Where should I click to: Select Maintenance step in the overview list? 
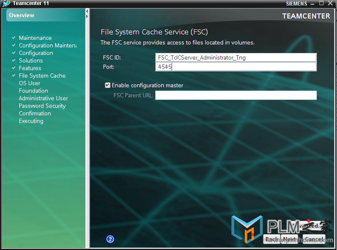click(35, 38)
